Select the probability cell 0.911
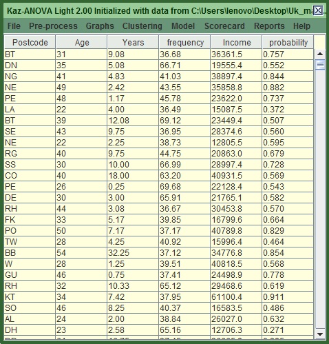Screen dimensions: 329x344 pos(288,297)
